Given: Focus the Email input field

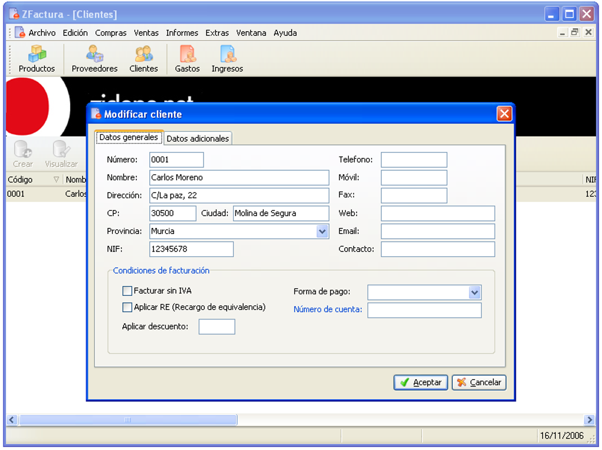Looking at the screenshot, I should coord(438,231).
